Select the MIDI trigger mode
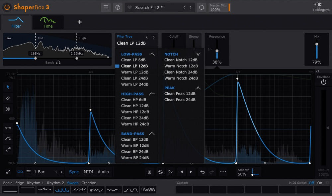 (88, 172)
